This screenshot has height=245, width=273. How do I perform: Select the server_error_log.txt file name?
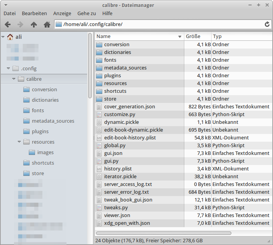[126, 192]
